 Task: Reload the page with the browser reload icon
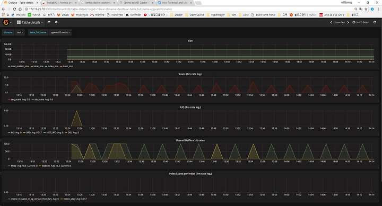(15, 9)
